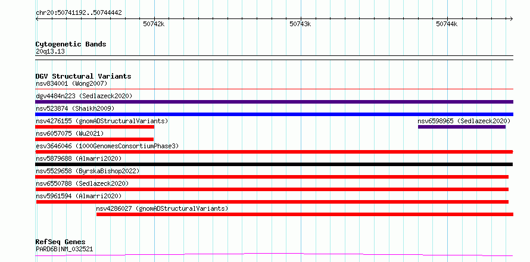Click the blue nsv523874 variant bar
Screen dimensions: 530x262
(274, 114)
